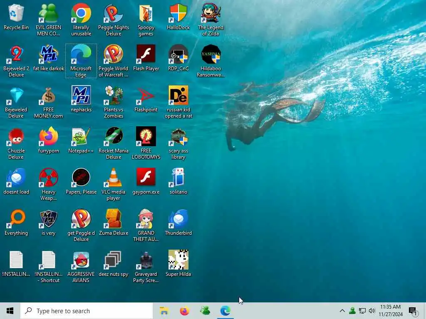
Task: Click the doesnt load shortcut
Action: pyautogui.click(x=16, y=182)
